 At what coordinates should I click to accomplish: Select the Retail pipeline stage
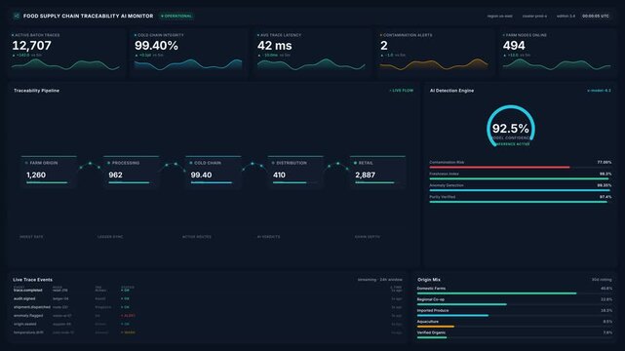(377, 172)
